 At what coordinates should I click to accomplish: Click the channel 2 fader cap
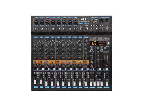(x=41, y=82)
